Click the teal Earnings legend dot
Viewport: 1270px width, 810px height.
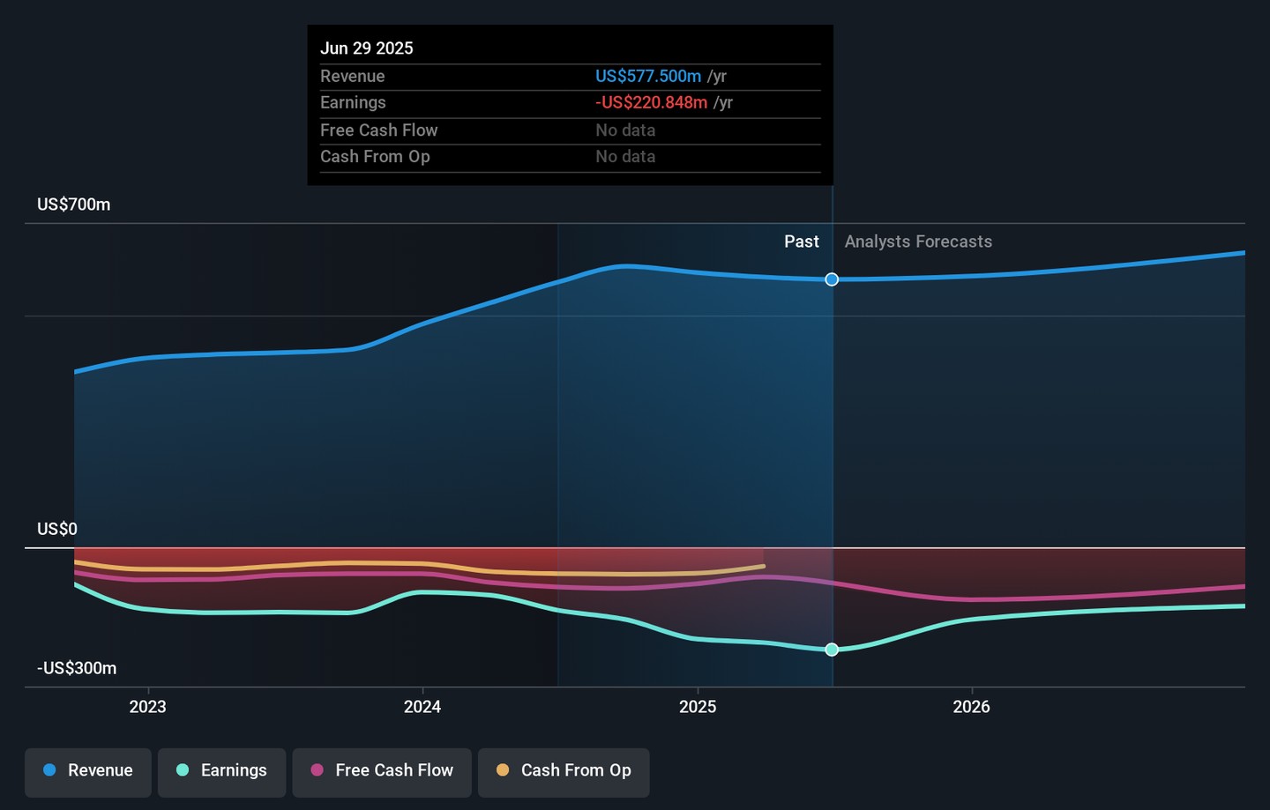coord(183,770)
